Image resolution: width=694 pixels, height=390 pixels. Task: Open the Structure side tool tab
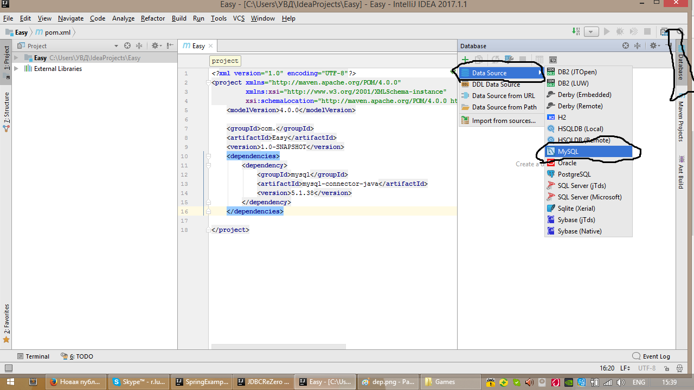[x=7, y=112]
